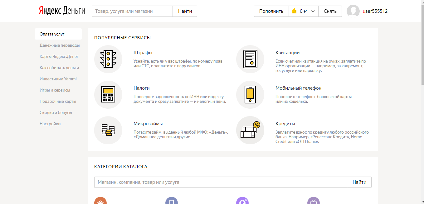Click the Кредиты percent icon
This screenshot has height=204, width=424.
pyautogui.click(x=250, y=130)
